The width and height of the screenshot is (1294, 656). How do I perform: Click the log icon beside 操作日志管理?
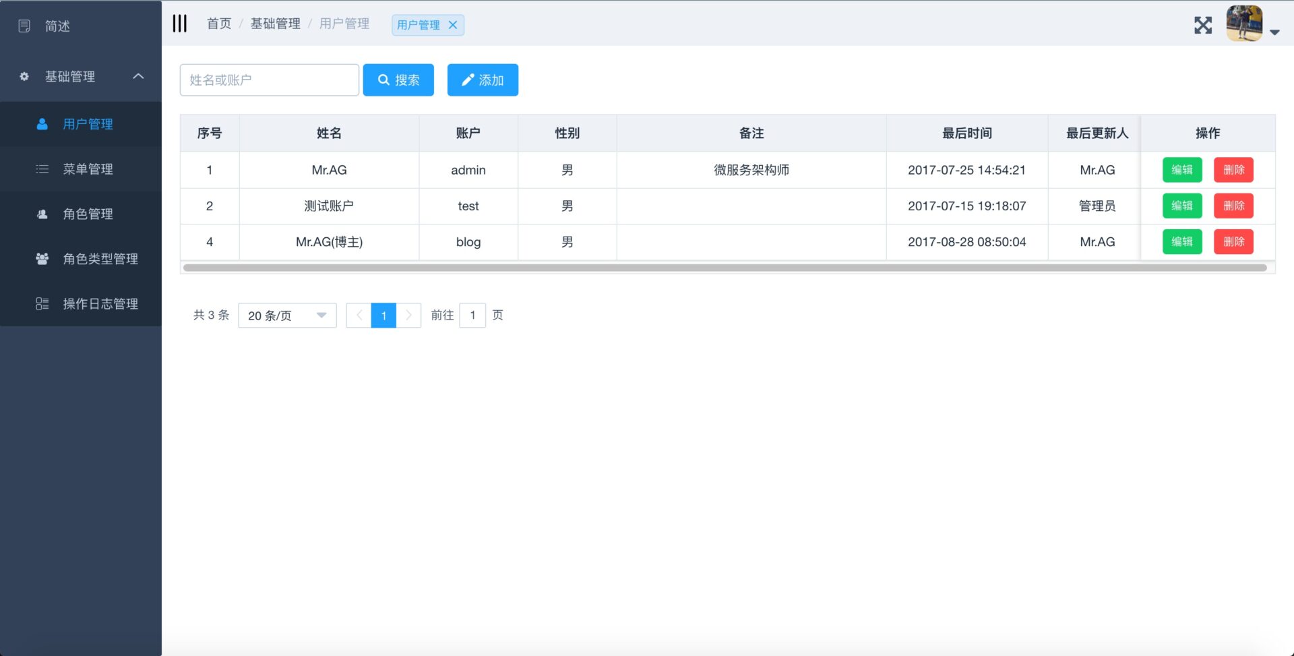42,303
